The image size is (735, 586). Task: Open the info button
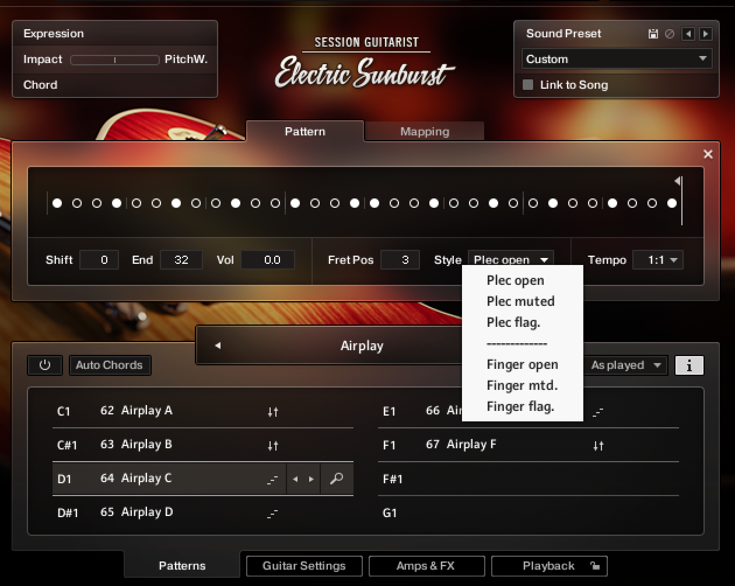point(689,365)
